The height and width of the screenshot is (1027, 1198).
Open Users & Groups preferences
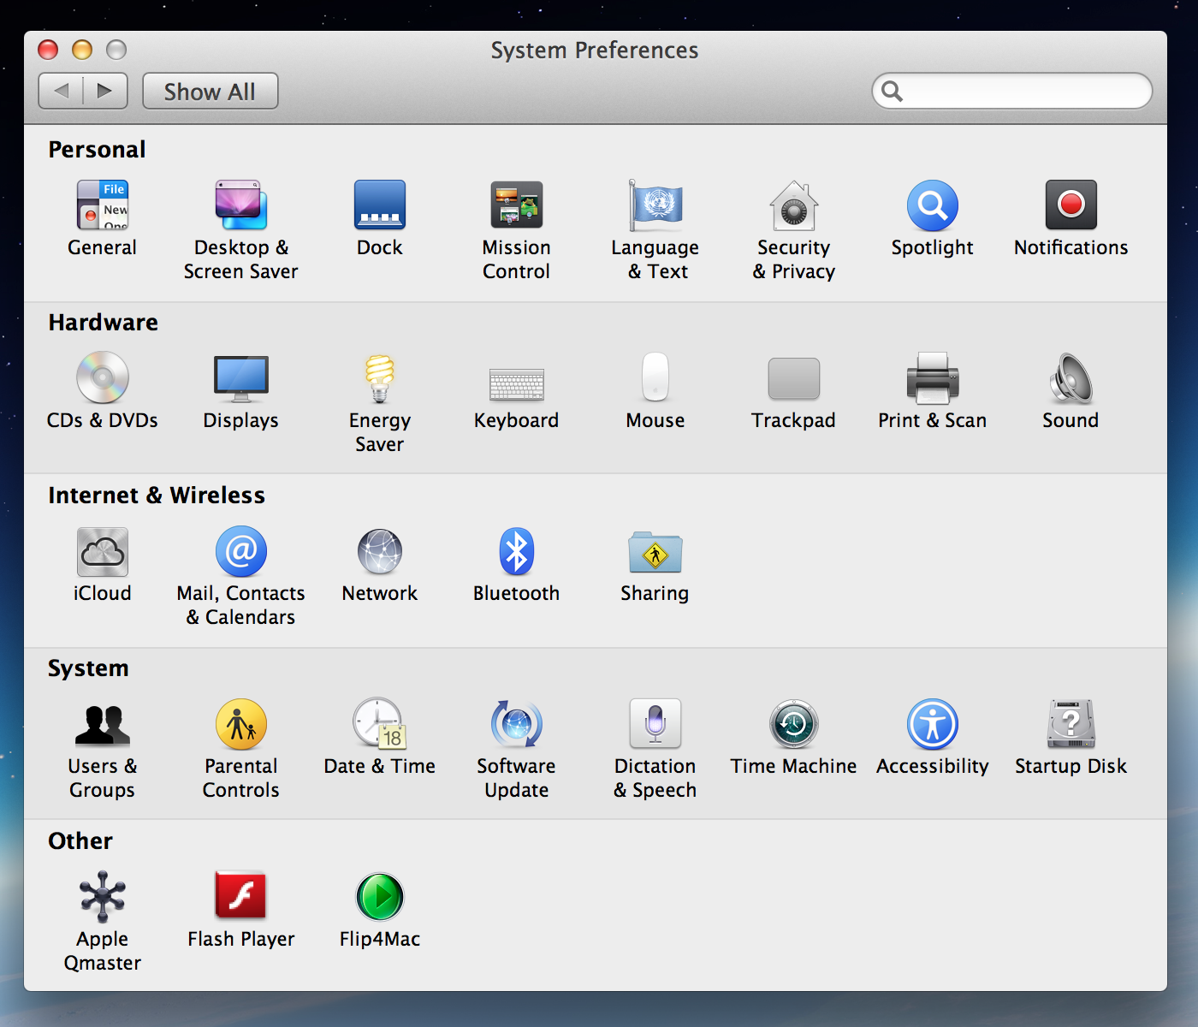[103, 725]
